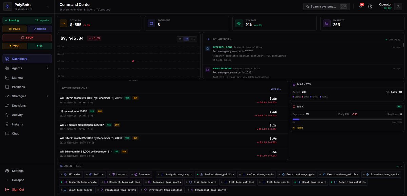Select the 1H chart range
407x196 pixels.
[180, 39]
